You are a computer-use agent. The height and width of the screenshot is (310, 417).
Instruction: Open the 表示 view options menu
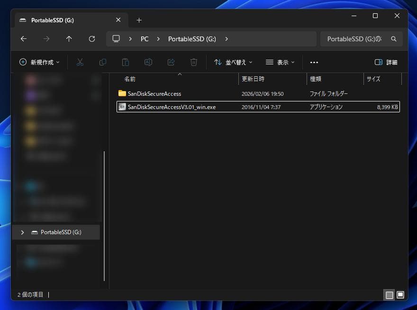coord(279,62)
